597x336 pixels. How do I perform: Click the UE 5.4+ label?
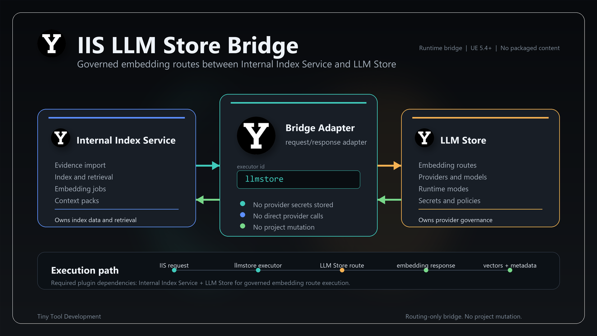[481, 48]
